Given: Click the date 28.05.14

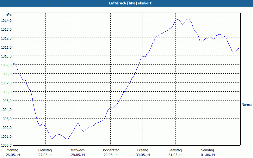Looking at the screenshot, I should pyautogui.click(x=78, y=155).
